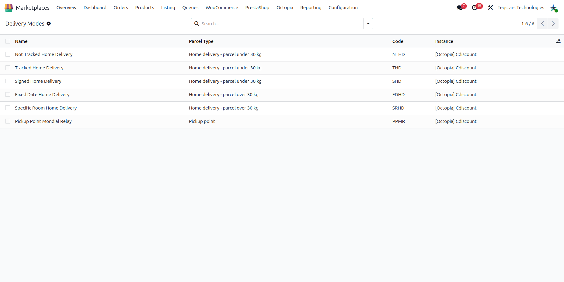Screen dimensions: 564x282
Task: Sort by the Code column header
Action: tap(398, 41)
